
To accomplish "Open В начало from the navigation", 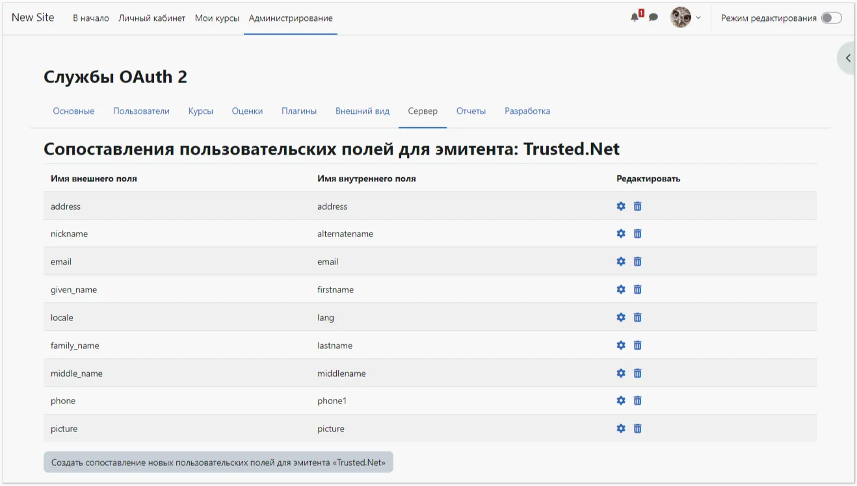I will [x=90, y=18].
